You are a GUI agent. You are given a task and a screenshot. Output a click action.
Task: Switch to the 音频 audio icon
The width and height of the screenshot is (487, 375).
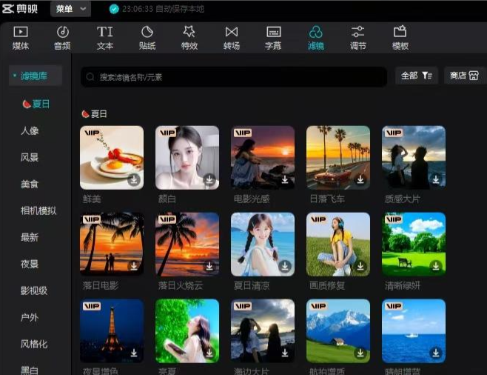click(62, 32)
